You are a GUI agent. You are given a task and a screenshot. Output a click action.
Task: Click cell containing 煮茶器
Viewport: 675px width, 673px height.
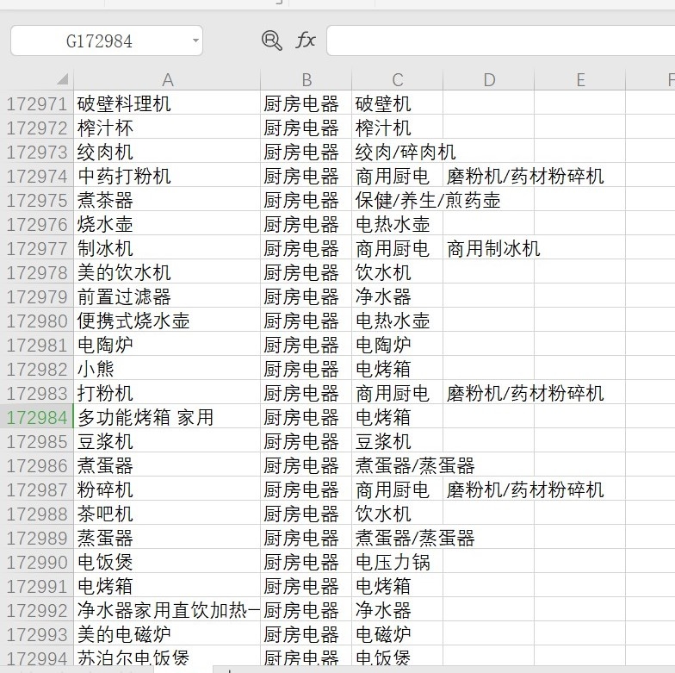(167, 200)
